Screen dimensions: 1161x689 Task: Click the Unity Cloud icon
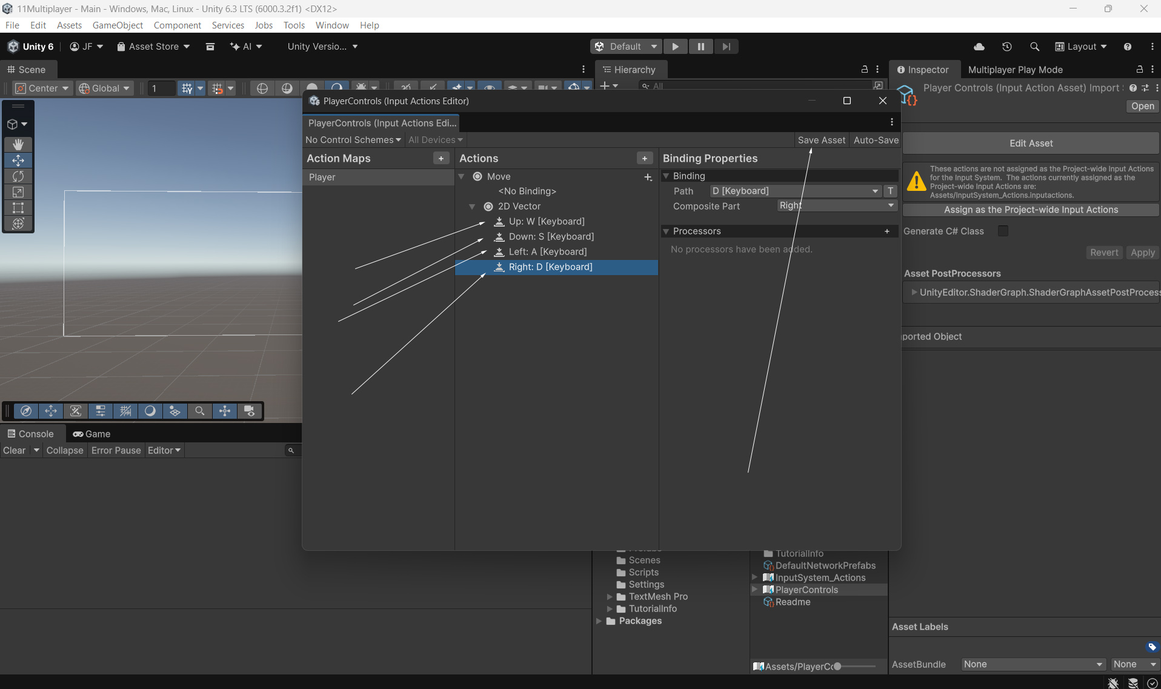point(979,47)
